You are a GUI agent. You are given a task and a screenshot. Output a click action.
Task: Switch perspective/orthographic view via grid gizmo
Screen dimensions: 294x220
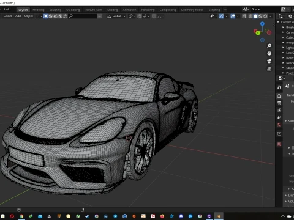(x=269, y=69)
